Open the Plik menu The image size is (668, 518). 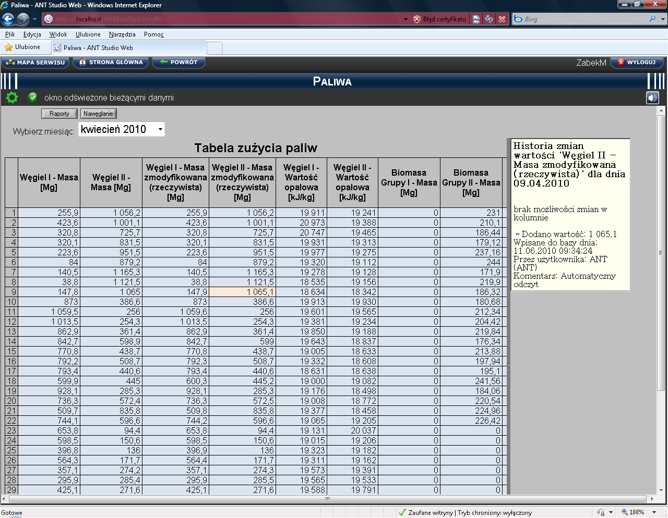10,34
